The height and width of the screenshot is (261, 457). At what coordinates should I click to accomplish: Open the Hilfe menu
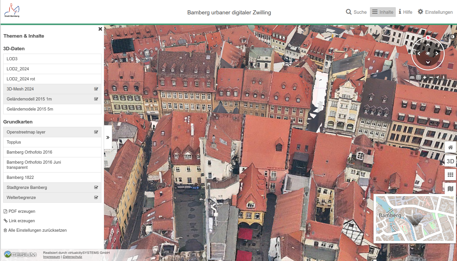click(x=405, y=12)
